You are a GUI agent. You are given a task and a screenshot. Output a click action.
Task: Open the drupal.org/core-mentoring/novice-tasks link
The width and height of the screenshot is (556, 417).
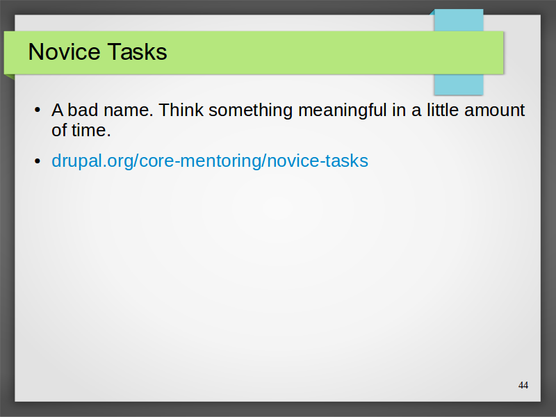coord(210,161)
